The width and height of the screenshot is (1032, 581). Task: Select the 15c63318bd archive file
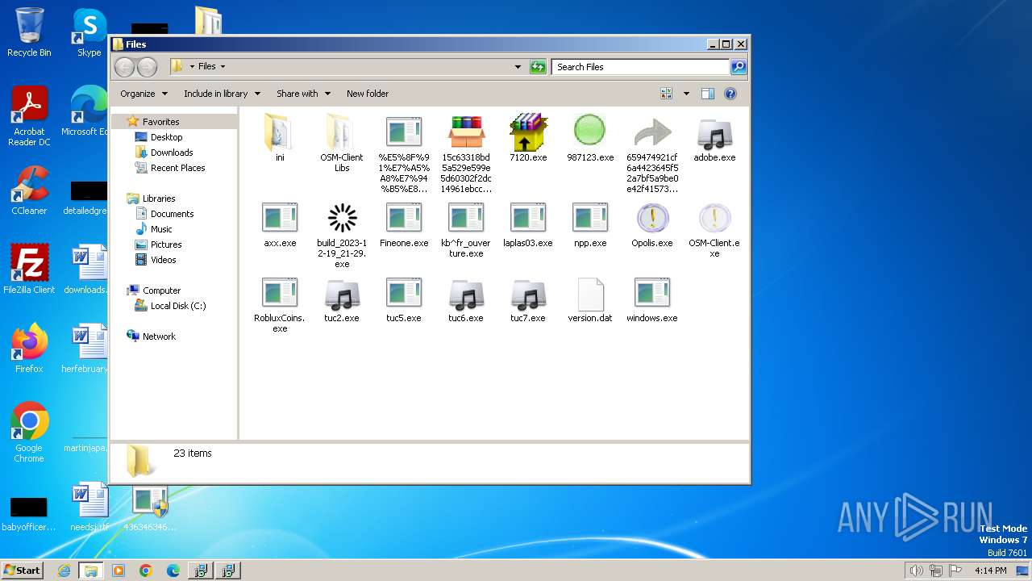(466, 153)
